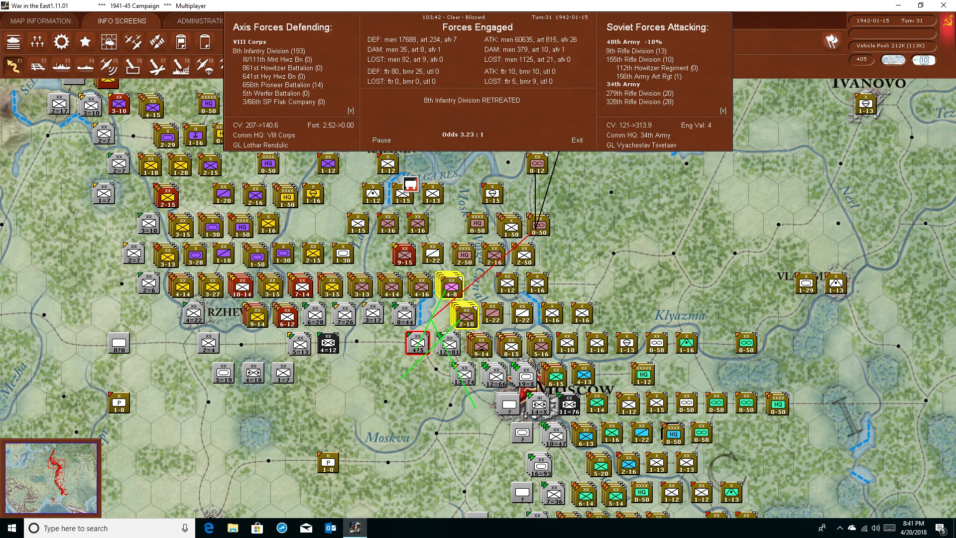
Task: Select 5th Werfer Battalion entry
Action: pyautogui.click(x=276, y=94)
